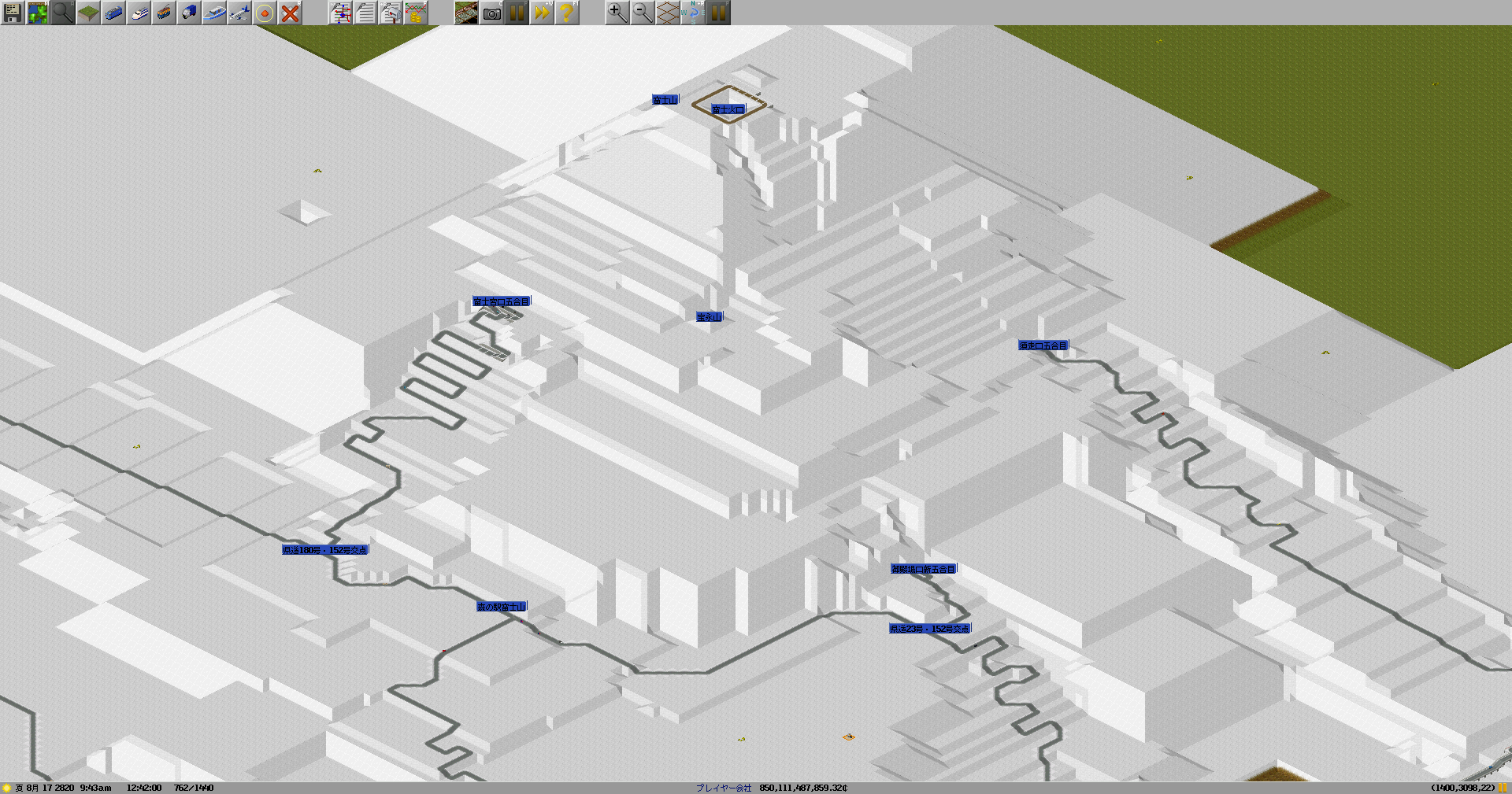Zoom out the map view
Image resolution: width=1512 pixels, height=794 pixels.
point(643,13)
